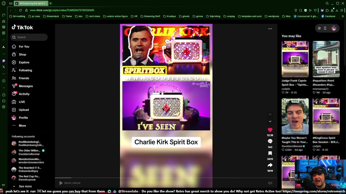Open the sidebar player icon

pos(4,81)
